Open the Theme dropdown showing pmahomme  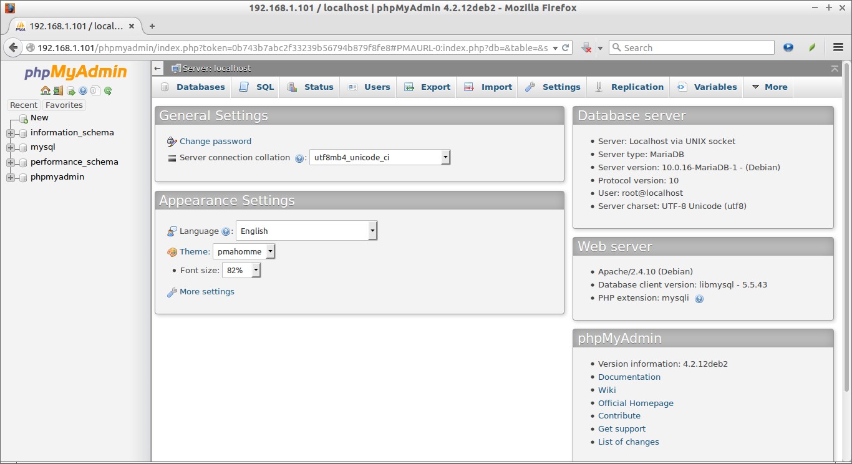point(244,252)
